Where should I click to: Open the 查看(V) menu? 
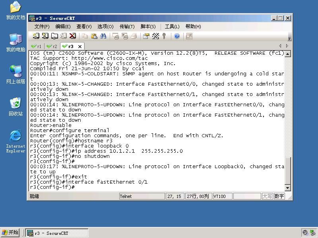tap(84, 27)
